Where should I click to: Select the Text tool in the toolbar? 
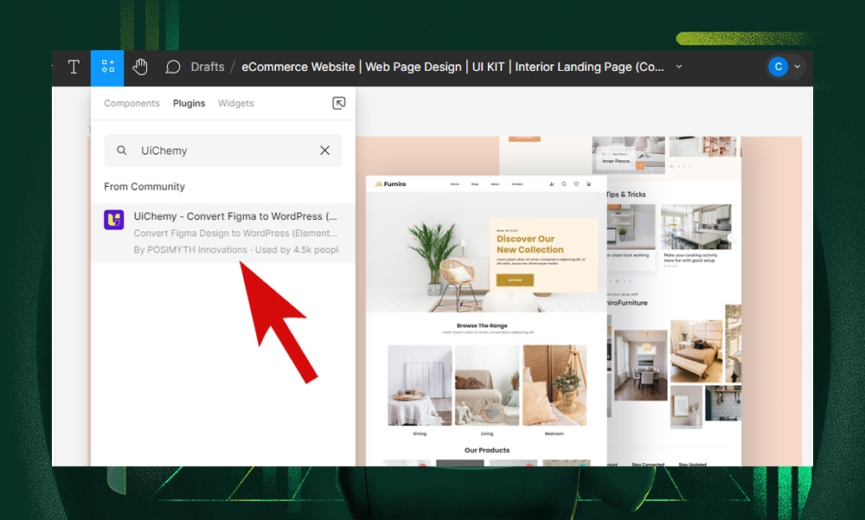point(73,67)
